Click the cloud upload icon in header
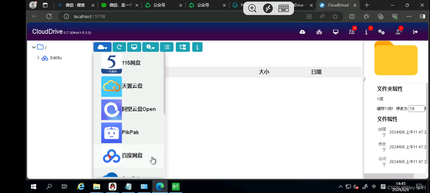This screenshot has width=430, height=193. (x=302, y=32)
